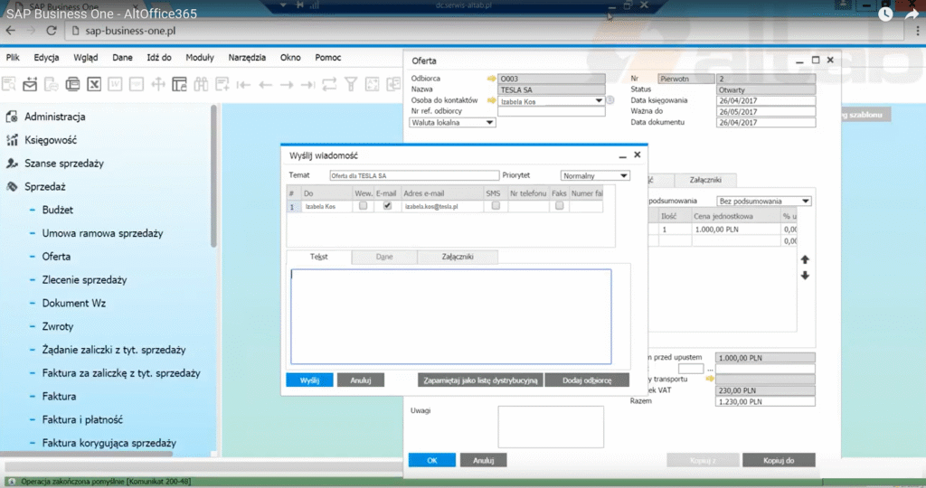Screen dimensions: 926x488
Task: Open the Pierwotn numbering series dropdown
Action: click(686, 79)
